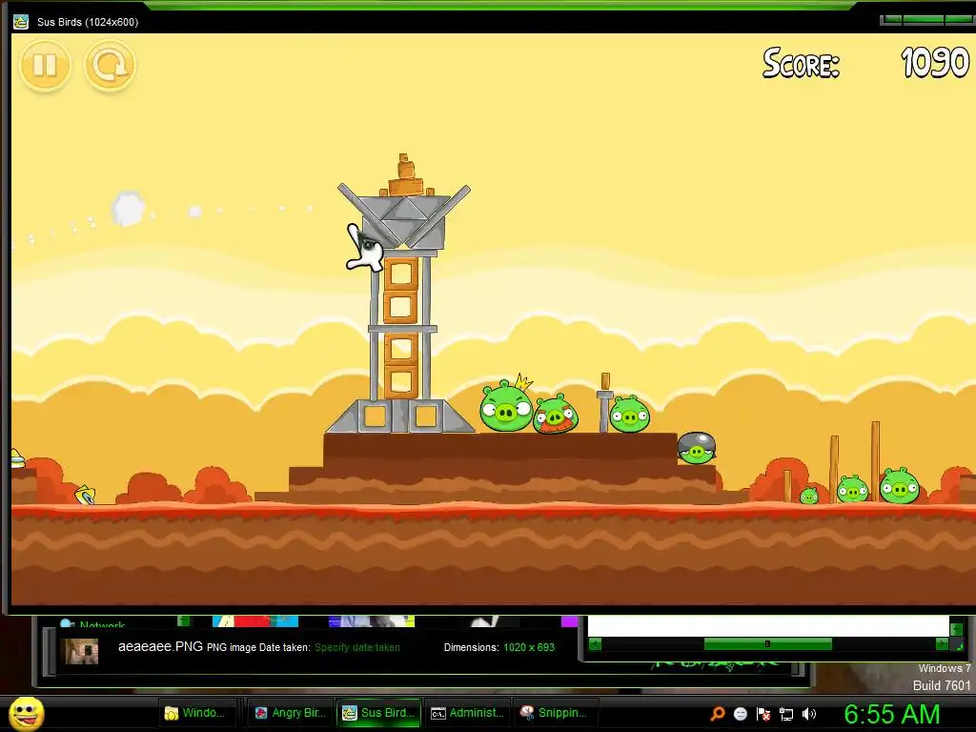The image size is (976, 732).
Task: Click the down scroll arrow in background window
Action: (x=957, y=628)
